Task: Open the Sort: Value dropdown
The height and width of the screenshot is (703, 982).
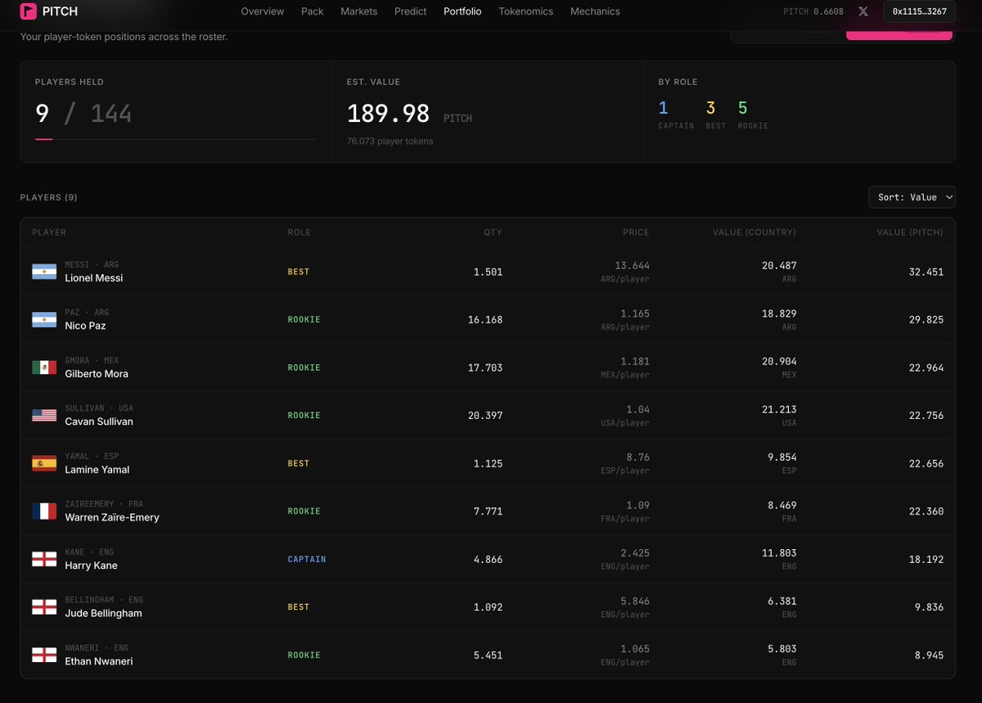Action: (x=912, y=197)
